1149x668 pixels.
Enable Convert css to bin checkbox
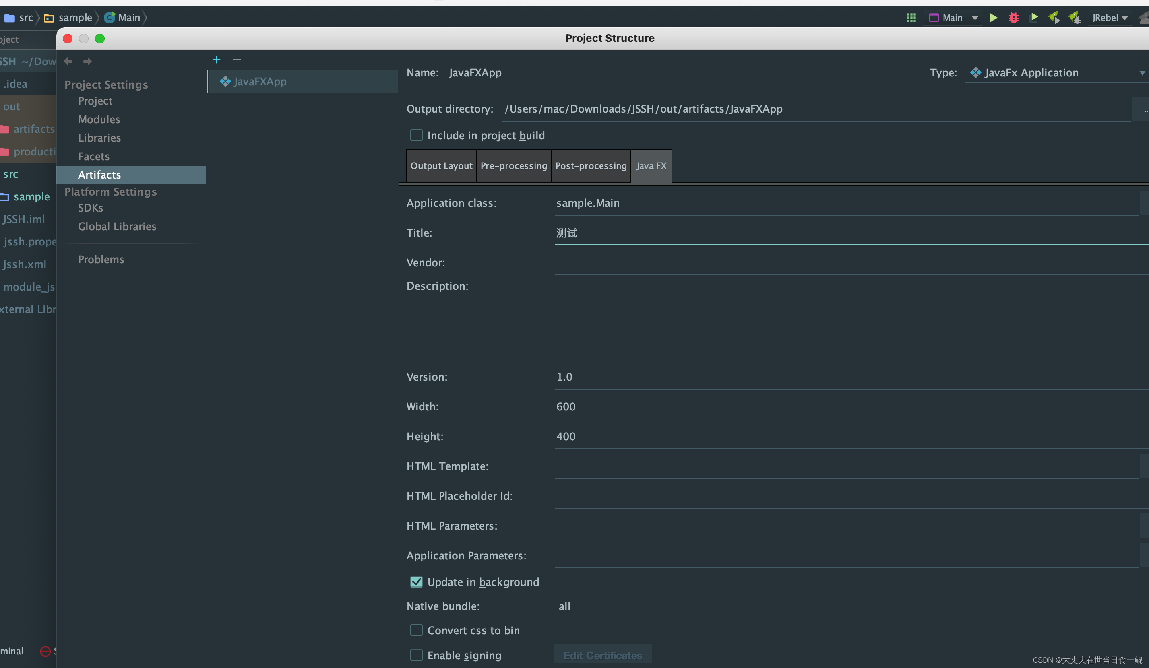tap(416, 630)
